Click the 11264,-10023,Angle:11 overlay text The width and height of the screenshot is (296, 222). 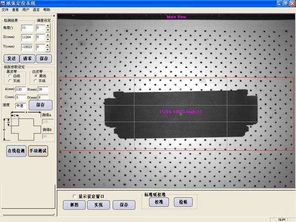pyautogui.click(x=181, y=111)
